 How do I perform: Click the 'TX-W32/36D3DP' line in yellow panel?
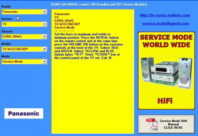67,24
